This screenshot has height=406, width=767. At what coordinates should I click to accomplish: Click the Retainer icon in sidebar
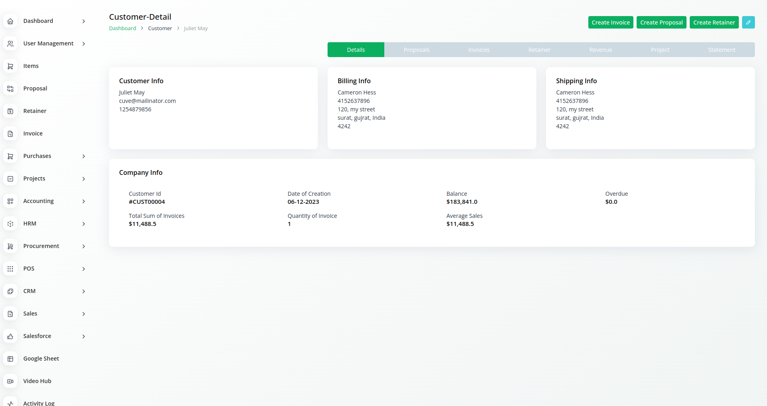[10, 111]
